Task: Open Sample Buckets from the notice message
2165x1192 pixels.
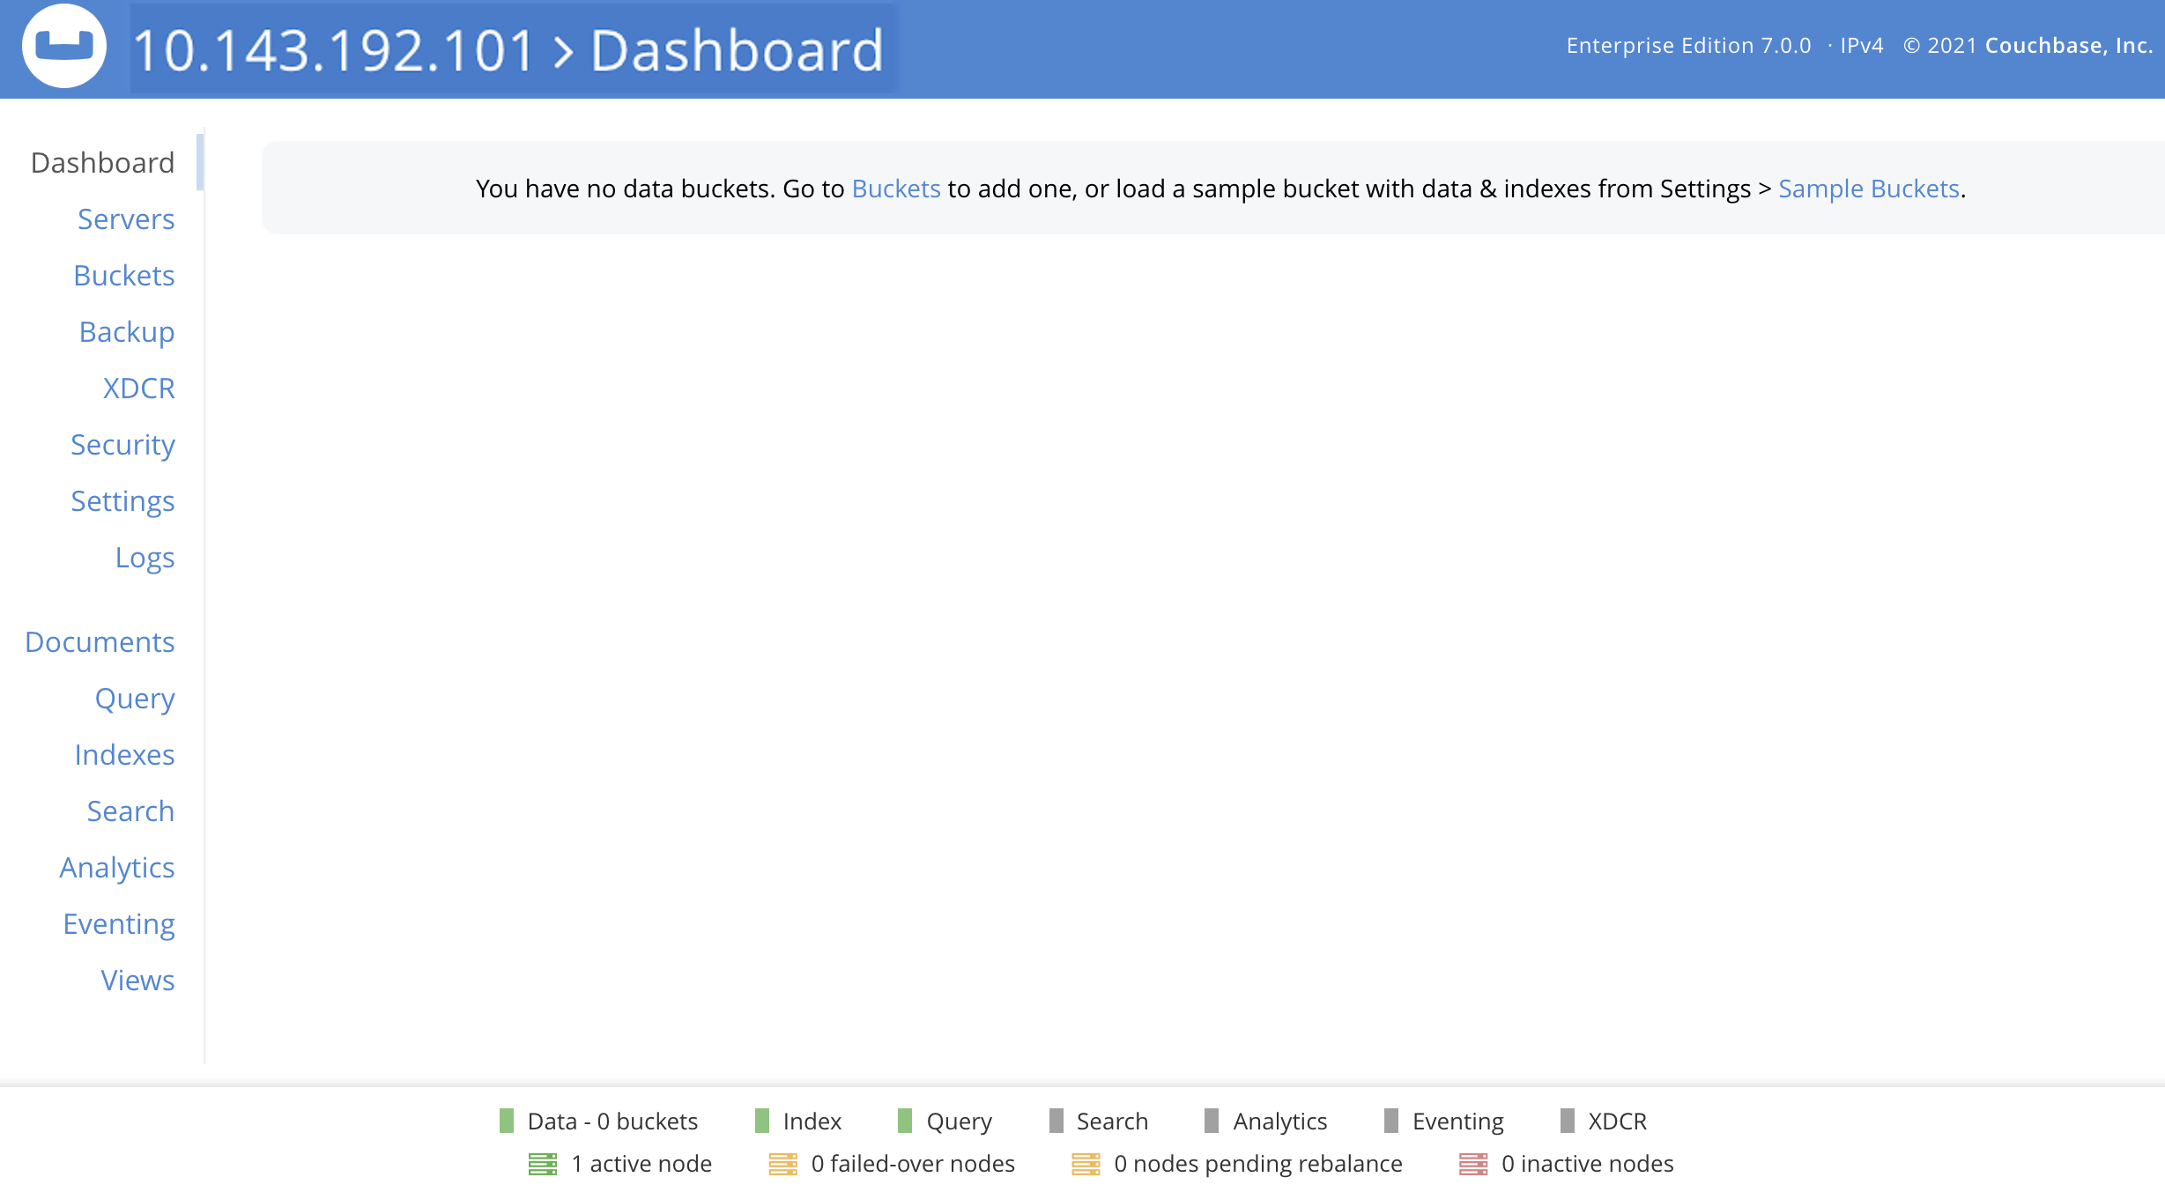Action: [1867, 188]
